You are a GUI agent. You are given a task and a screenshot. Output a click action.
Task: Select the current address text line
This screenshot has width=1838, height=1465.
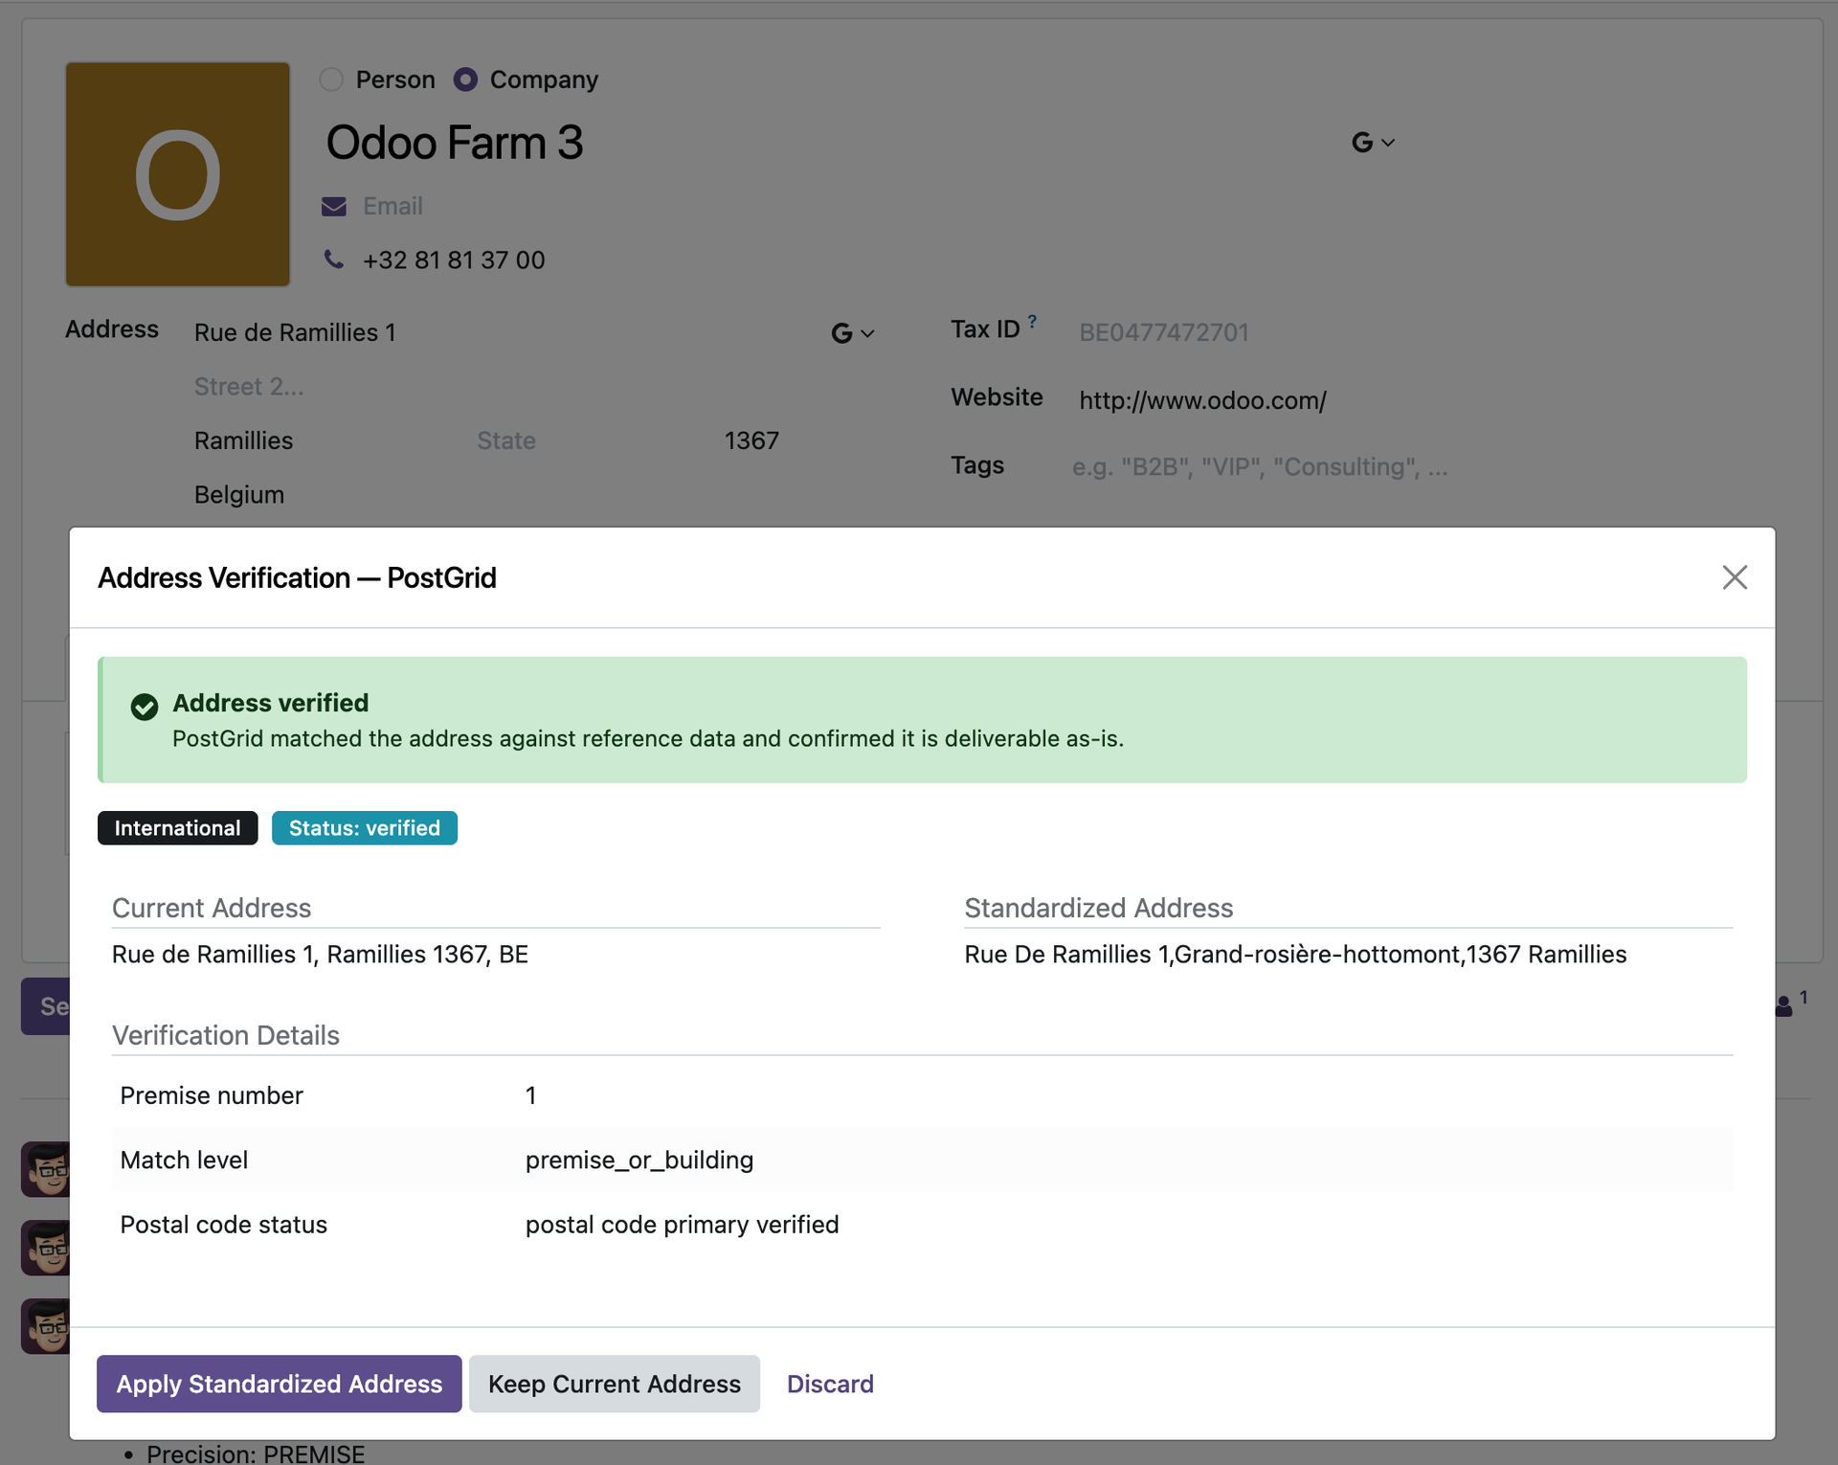(x=320, y=955)
